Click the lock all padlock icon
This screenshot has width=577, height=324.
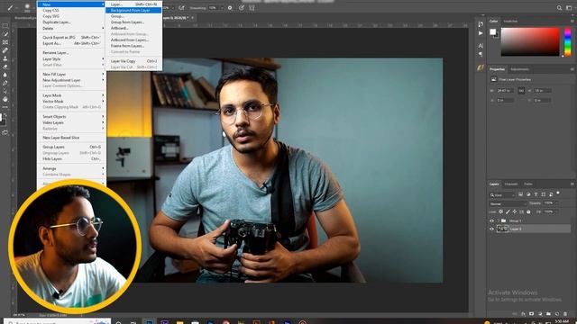coord(528,211)
